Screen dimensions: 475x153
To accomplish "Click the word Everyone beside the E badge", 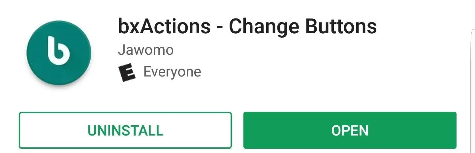I will click(172, 72).
